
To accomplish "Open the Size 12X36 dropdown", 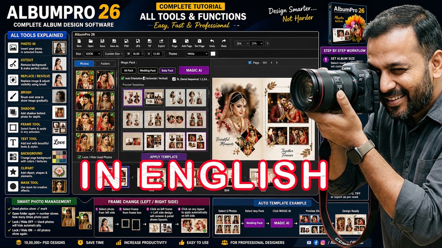I will 93,54.
